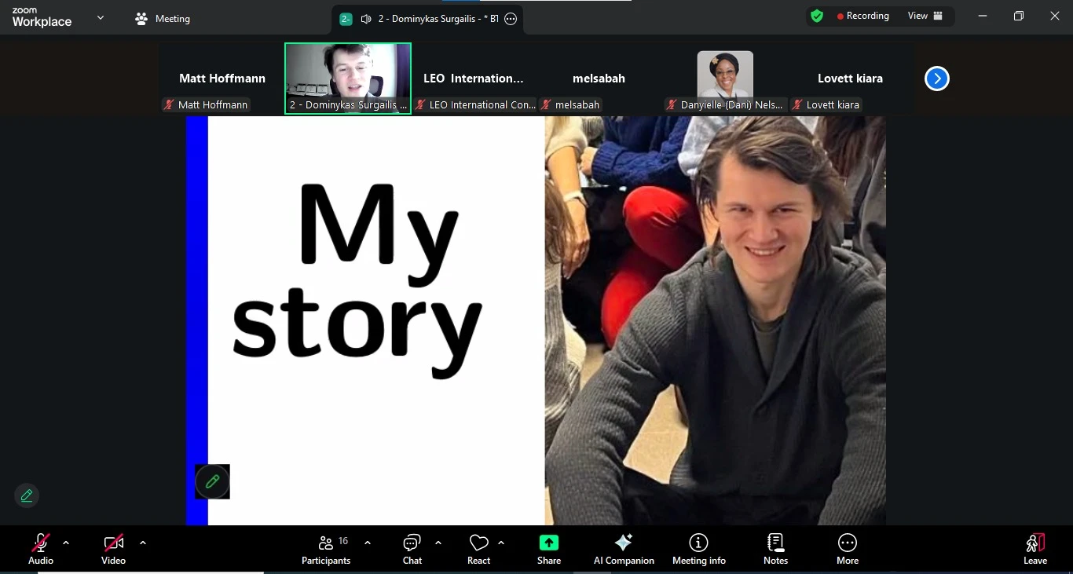
Task: Toggle the annotation pencil on the slide
Action: point(212,481)
